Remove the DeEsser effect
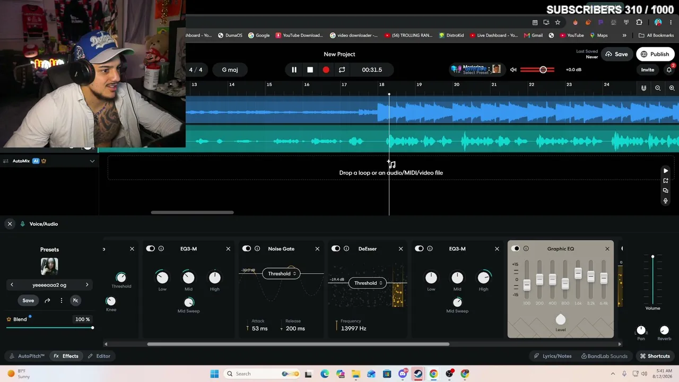Viewport: 679px width, 382px height. tap(401, 249)
